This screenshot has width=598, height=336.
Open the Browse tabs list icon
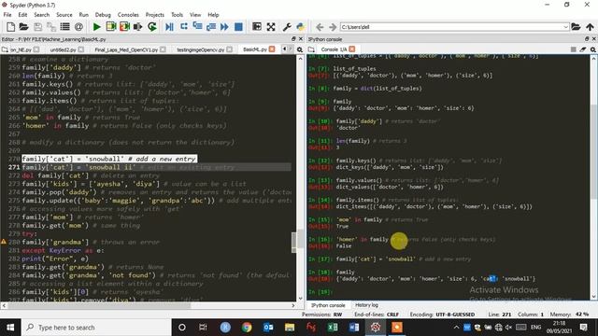(64, 27)
